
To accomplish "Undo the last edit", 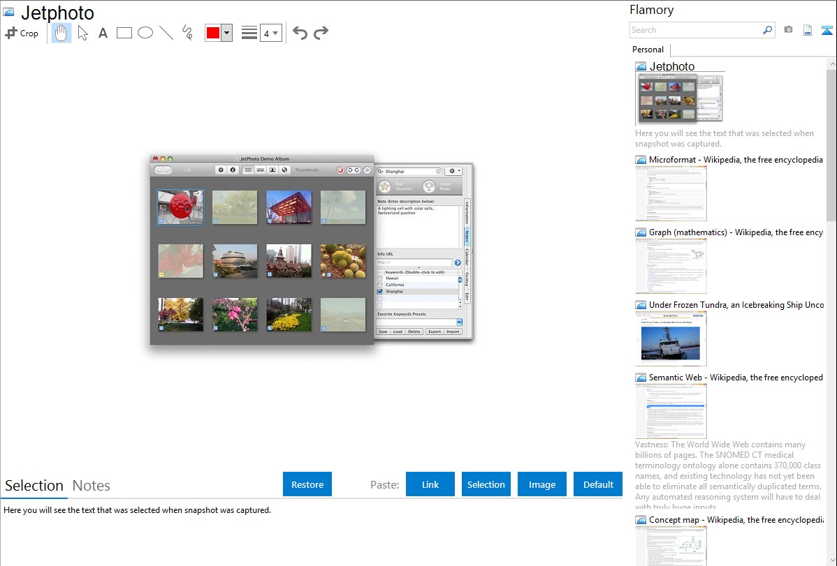I will tap(300, 33).
